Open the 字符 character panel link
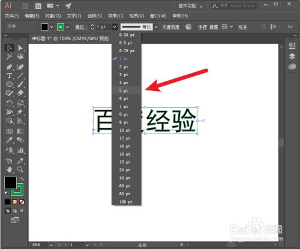The image size is (300, 249). click(x=202, y=27)
